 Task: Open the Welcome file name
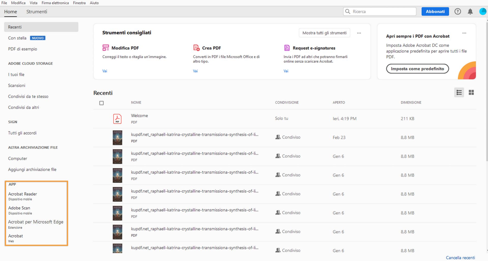coord(140,116)
